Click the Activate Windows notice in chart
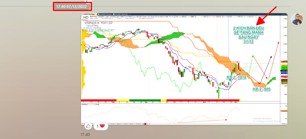Viewport: 306px width, 139px height. (267, 120)
